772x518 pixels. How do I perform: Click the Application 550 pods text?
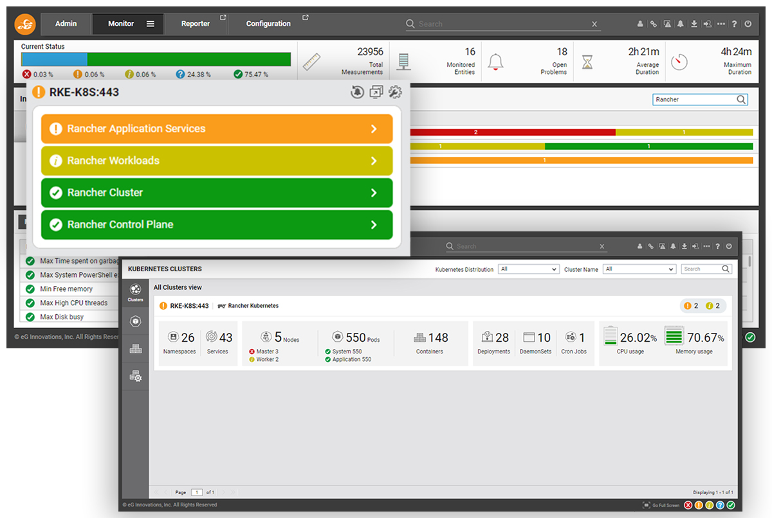point(352,359)
